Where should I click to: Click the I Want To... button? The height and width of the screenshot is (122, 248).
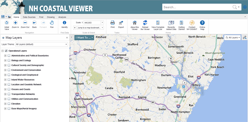[x=84, y=37]
